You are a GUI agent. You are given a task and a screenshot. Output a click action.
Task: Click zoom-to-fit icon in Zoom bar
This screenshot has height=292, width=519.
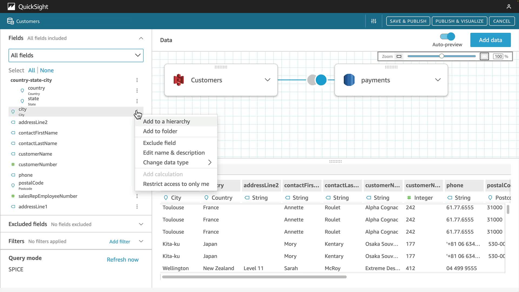point(484,56)
